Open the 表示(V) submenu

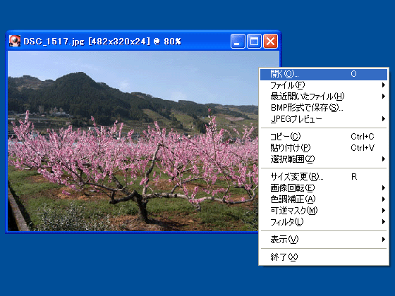(324, 240)
